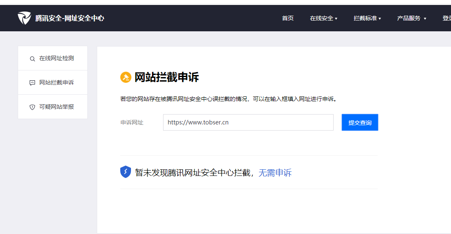
Task: Focus the 申诉网址 URL input field
Action: click(x=248, y=122)
